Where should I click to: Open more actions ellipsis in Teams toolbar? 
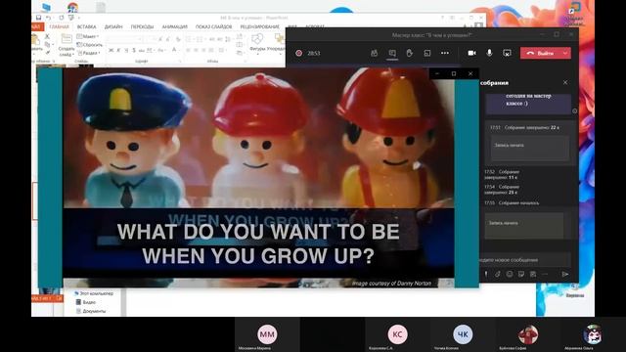point(445,53)
